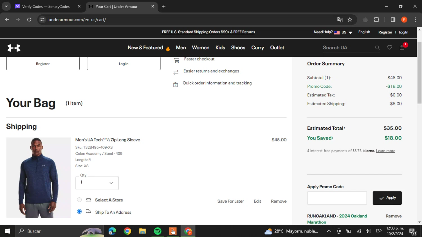Focus the Apply Promo Code field
The image size is (422, 237).
(x=337, y=198)
